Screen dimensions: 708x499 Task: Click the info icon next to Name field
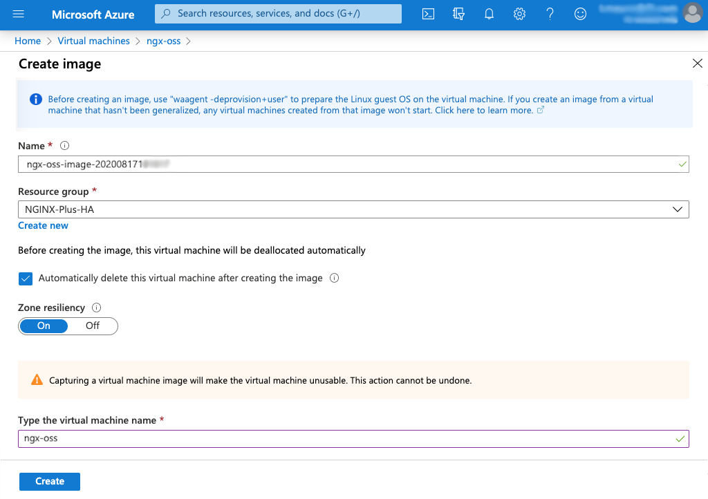pos(64,145)
